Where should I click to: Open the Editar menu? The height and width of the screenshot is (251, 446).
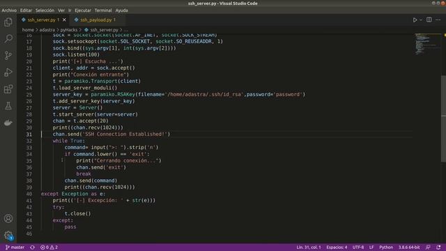click(26, 10)
